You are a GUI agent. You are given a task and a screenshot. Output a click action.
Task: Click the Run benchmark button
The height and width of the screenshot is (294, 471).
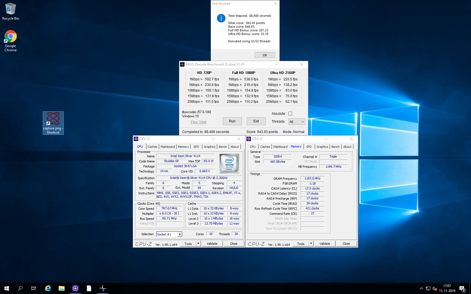pos(232,121)
